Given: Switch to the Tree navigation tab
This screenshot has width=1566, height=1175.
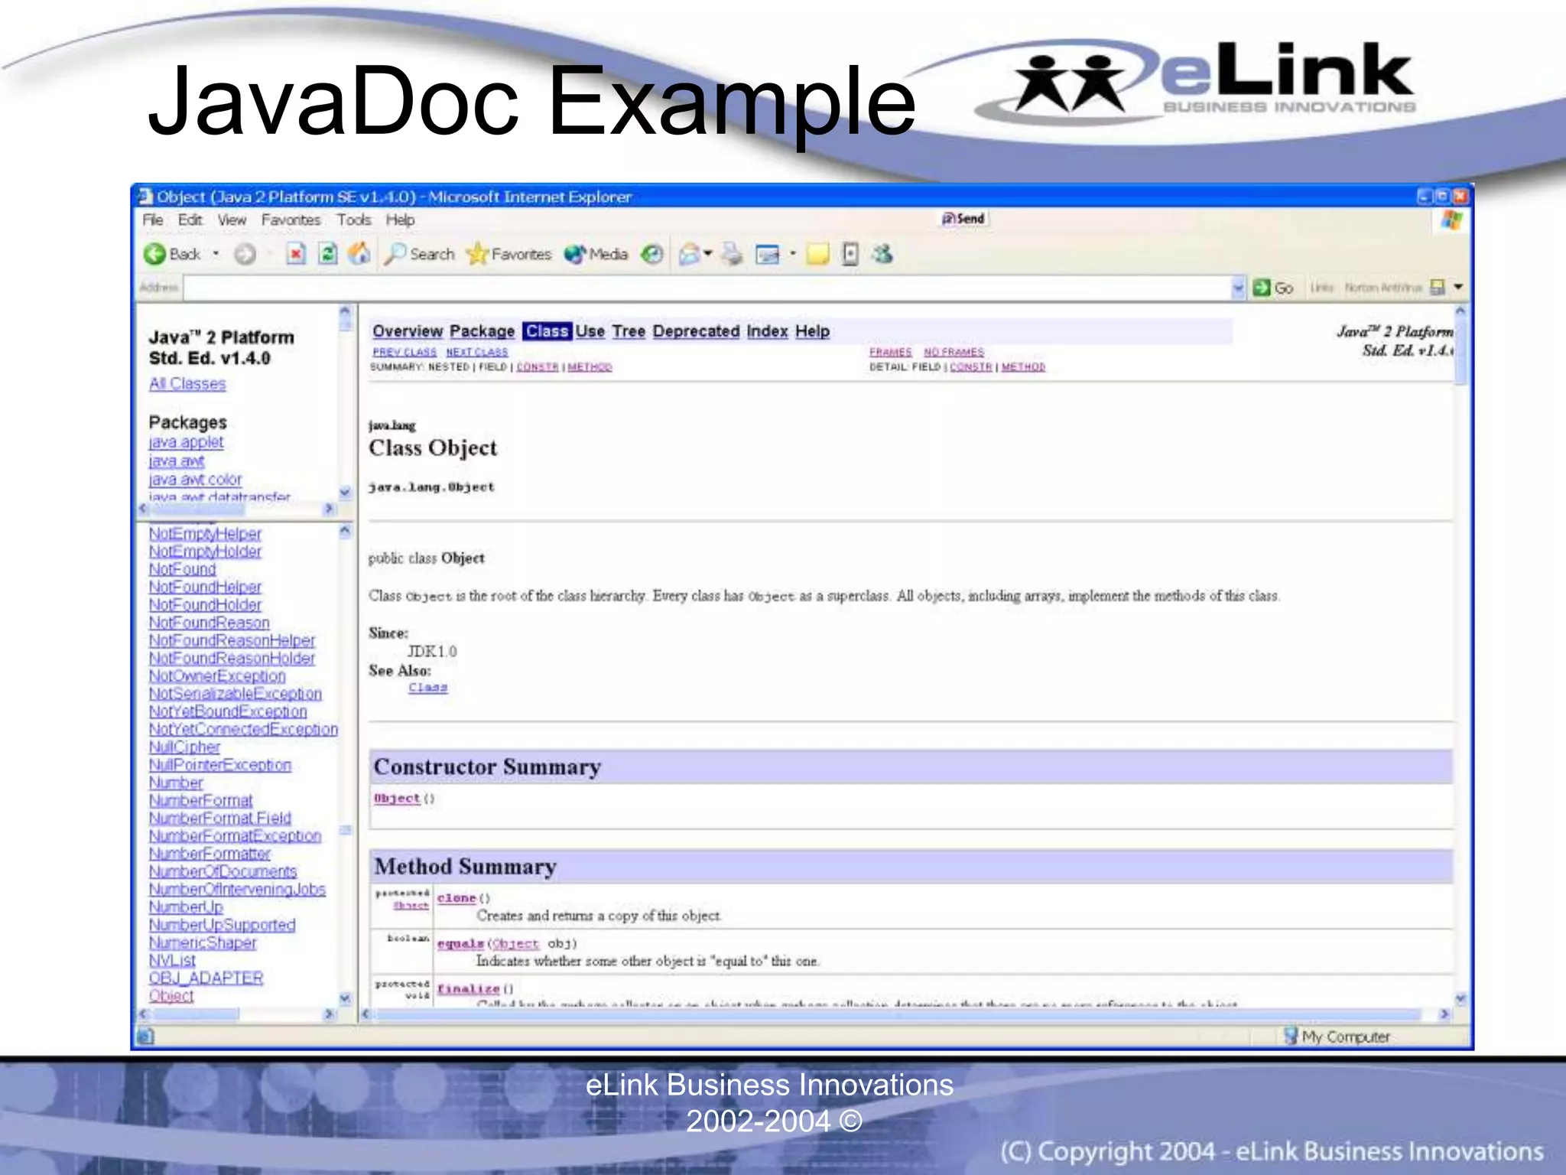Looking at the screenshot, I should (x=628, y=331).
